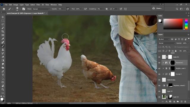The height and width of the screenshot is (107, 190).
Task: Click the Layers panel tab
Action: [x=160, y=34]
